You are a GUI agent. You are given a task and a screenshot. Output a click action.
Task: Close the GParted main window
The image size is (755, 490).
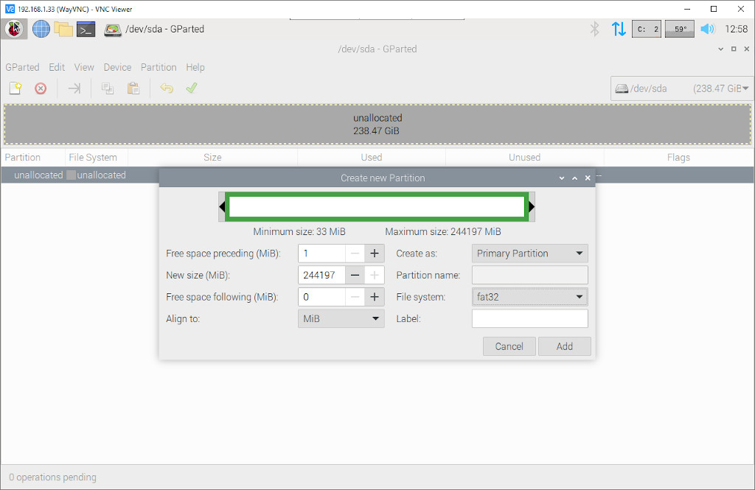tap(747, 49)
